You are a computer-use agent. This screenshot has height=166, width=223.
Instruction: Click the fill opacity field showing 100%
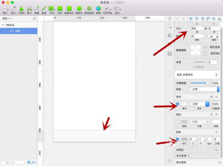click(215, 104)
